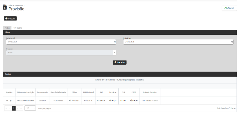Select the R$ 500,19 INSS cell
Viewport: 246px width, 115px height.
pyautogui.click(x=88, y=100)
